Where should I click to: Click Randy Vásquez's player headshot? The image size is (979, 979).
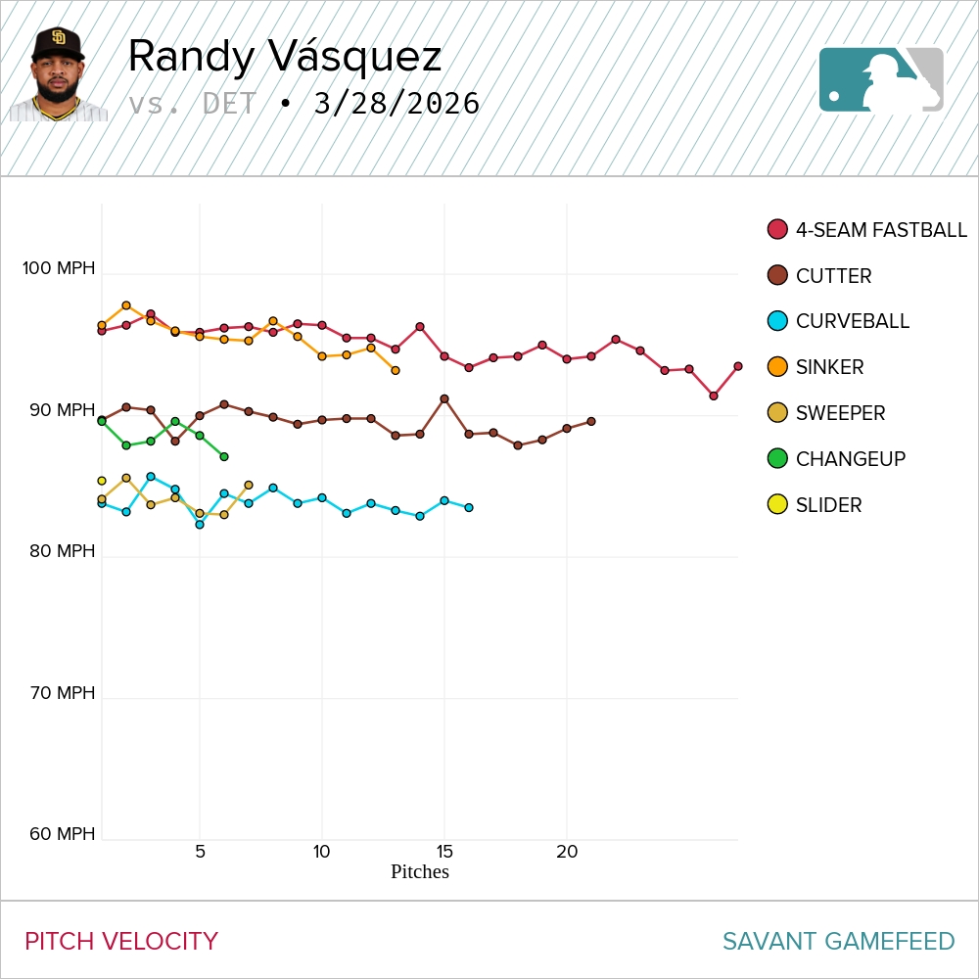click(59, 75)
